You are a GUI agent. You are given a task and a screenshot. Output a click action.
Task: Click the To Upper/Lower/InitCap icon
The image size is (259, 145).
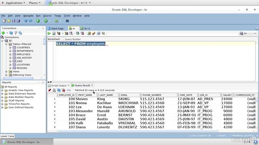(x=103, y=33)
